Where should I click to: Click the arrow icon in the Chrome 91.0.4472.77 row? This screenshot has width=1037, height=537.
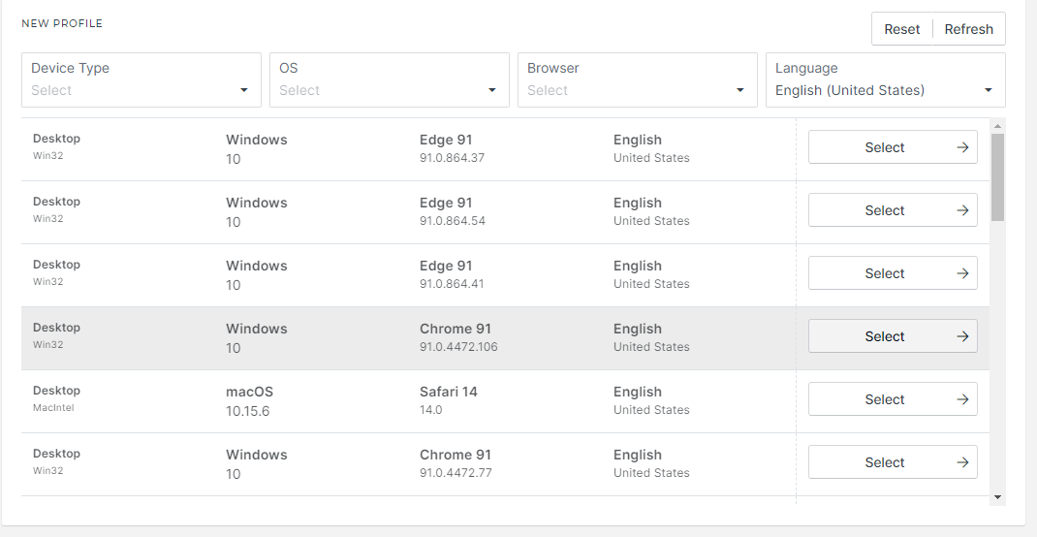(962, 462)
